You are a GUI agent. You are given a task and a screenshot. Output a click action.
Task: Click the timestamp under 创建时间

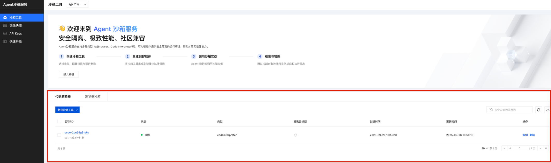(383, 135)
